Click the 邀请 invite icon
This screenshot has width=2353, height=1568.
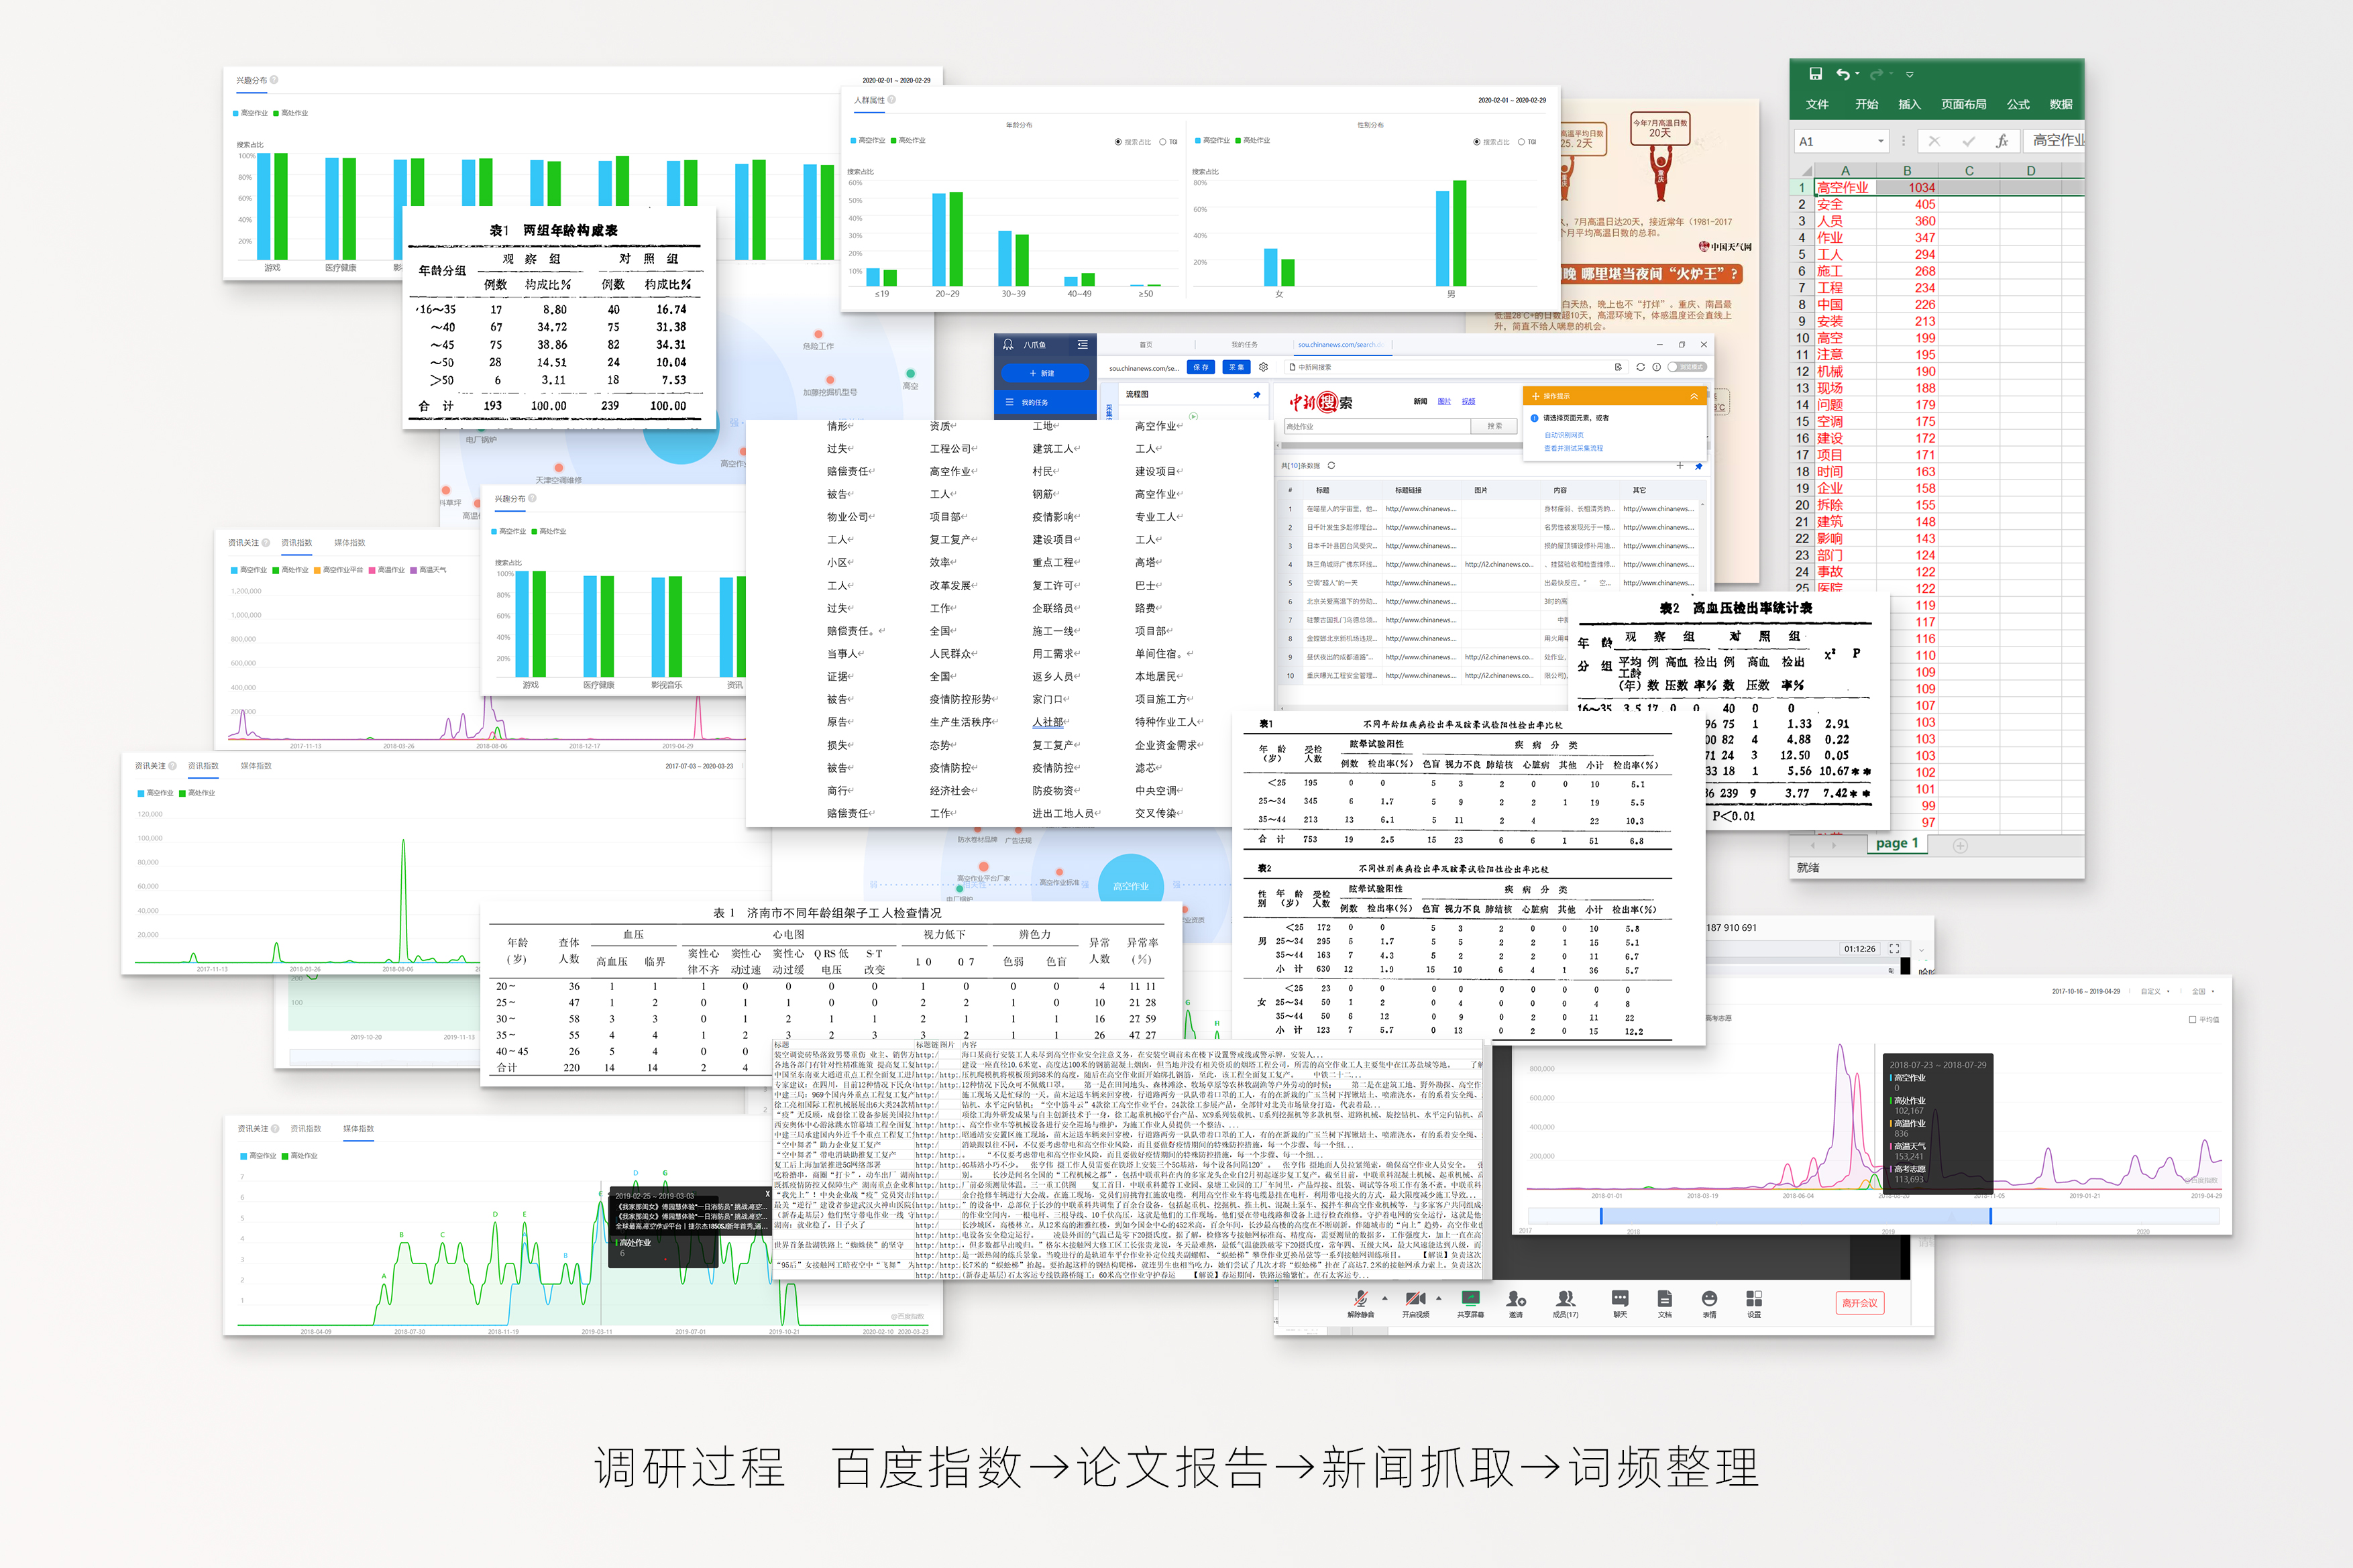point(1515,1299)
